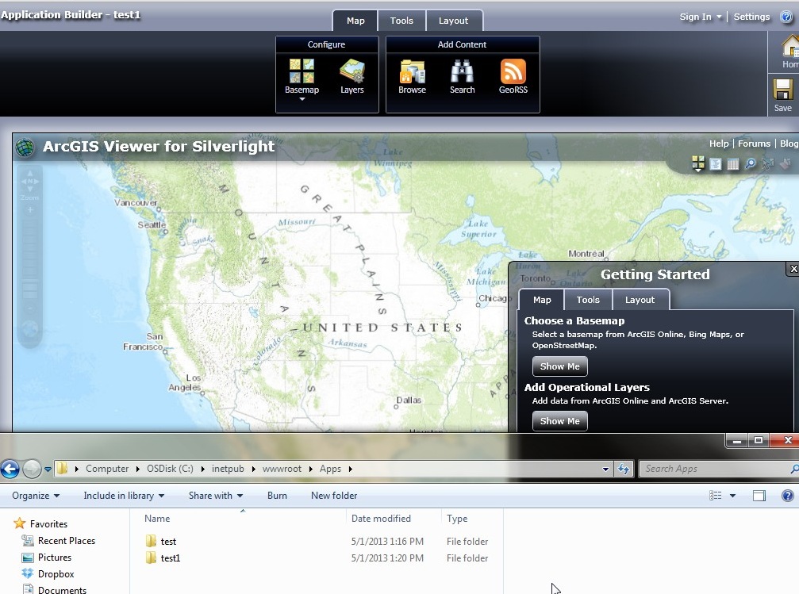Click the map zoom level slider
This screenshot has width=799, height=594.
click(30, 260)
